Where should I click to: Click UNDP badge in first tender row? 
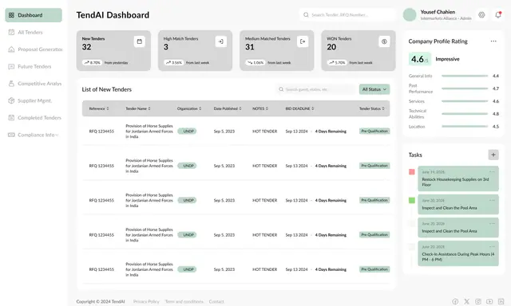187,131
